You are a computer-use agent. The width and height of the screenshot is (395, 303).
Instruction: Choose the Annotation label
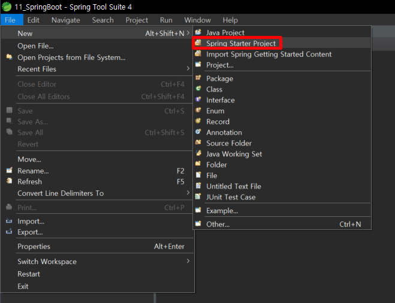click(224, 132)
